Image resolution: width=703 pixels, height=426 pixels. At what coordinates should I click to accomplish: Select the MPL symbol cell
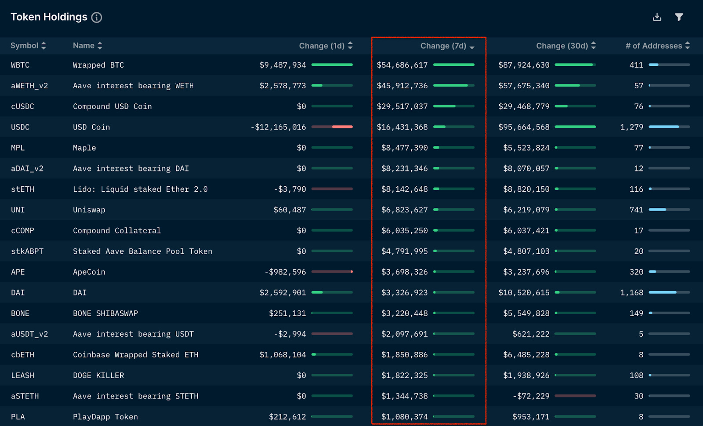coord(18,148)
